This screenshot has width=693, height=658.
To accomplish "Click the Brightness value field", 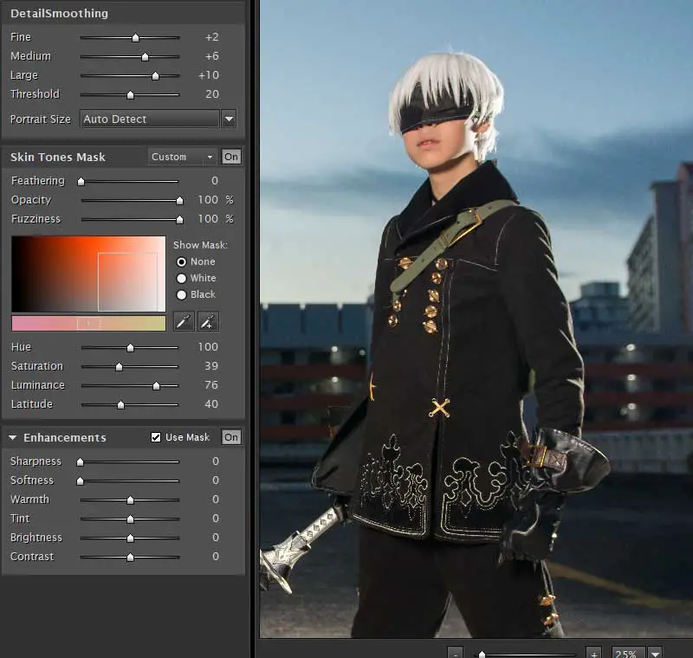I will (x=215, y=537).
